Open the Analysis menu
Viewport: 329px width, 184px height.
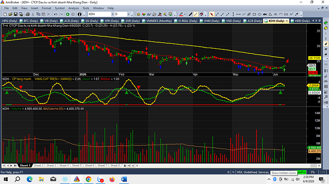pyautogui.click(x=73, y=8)
